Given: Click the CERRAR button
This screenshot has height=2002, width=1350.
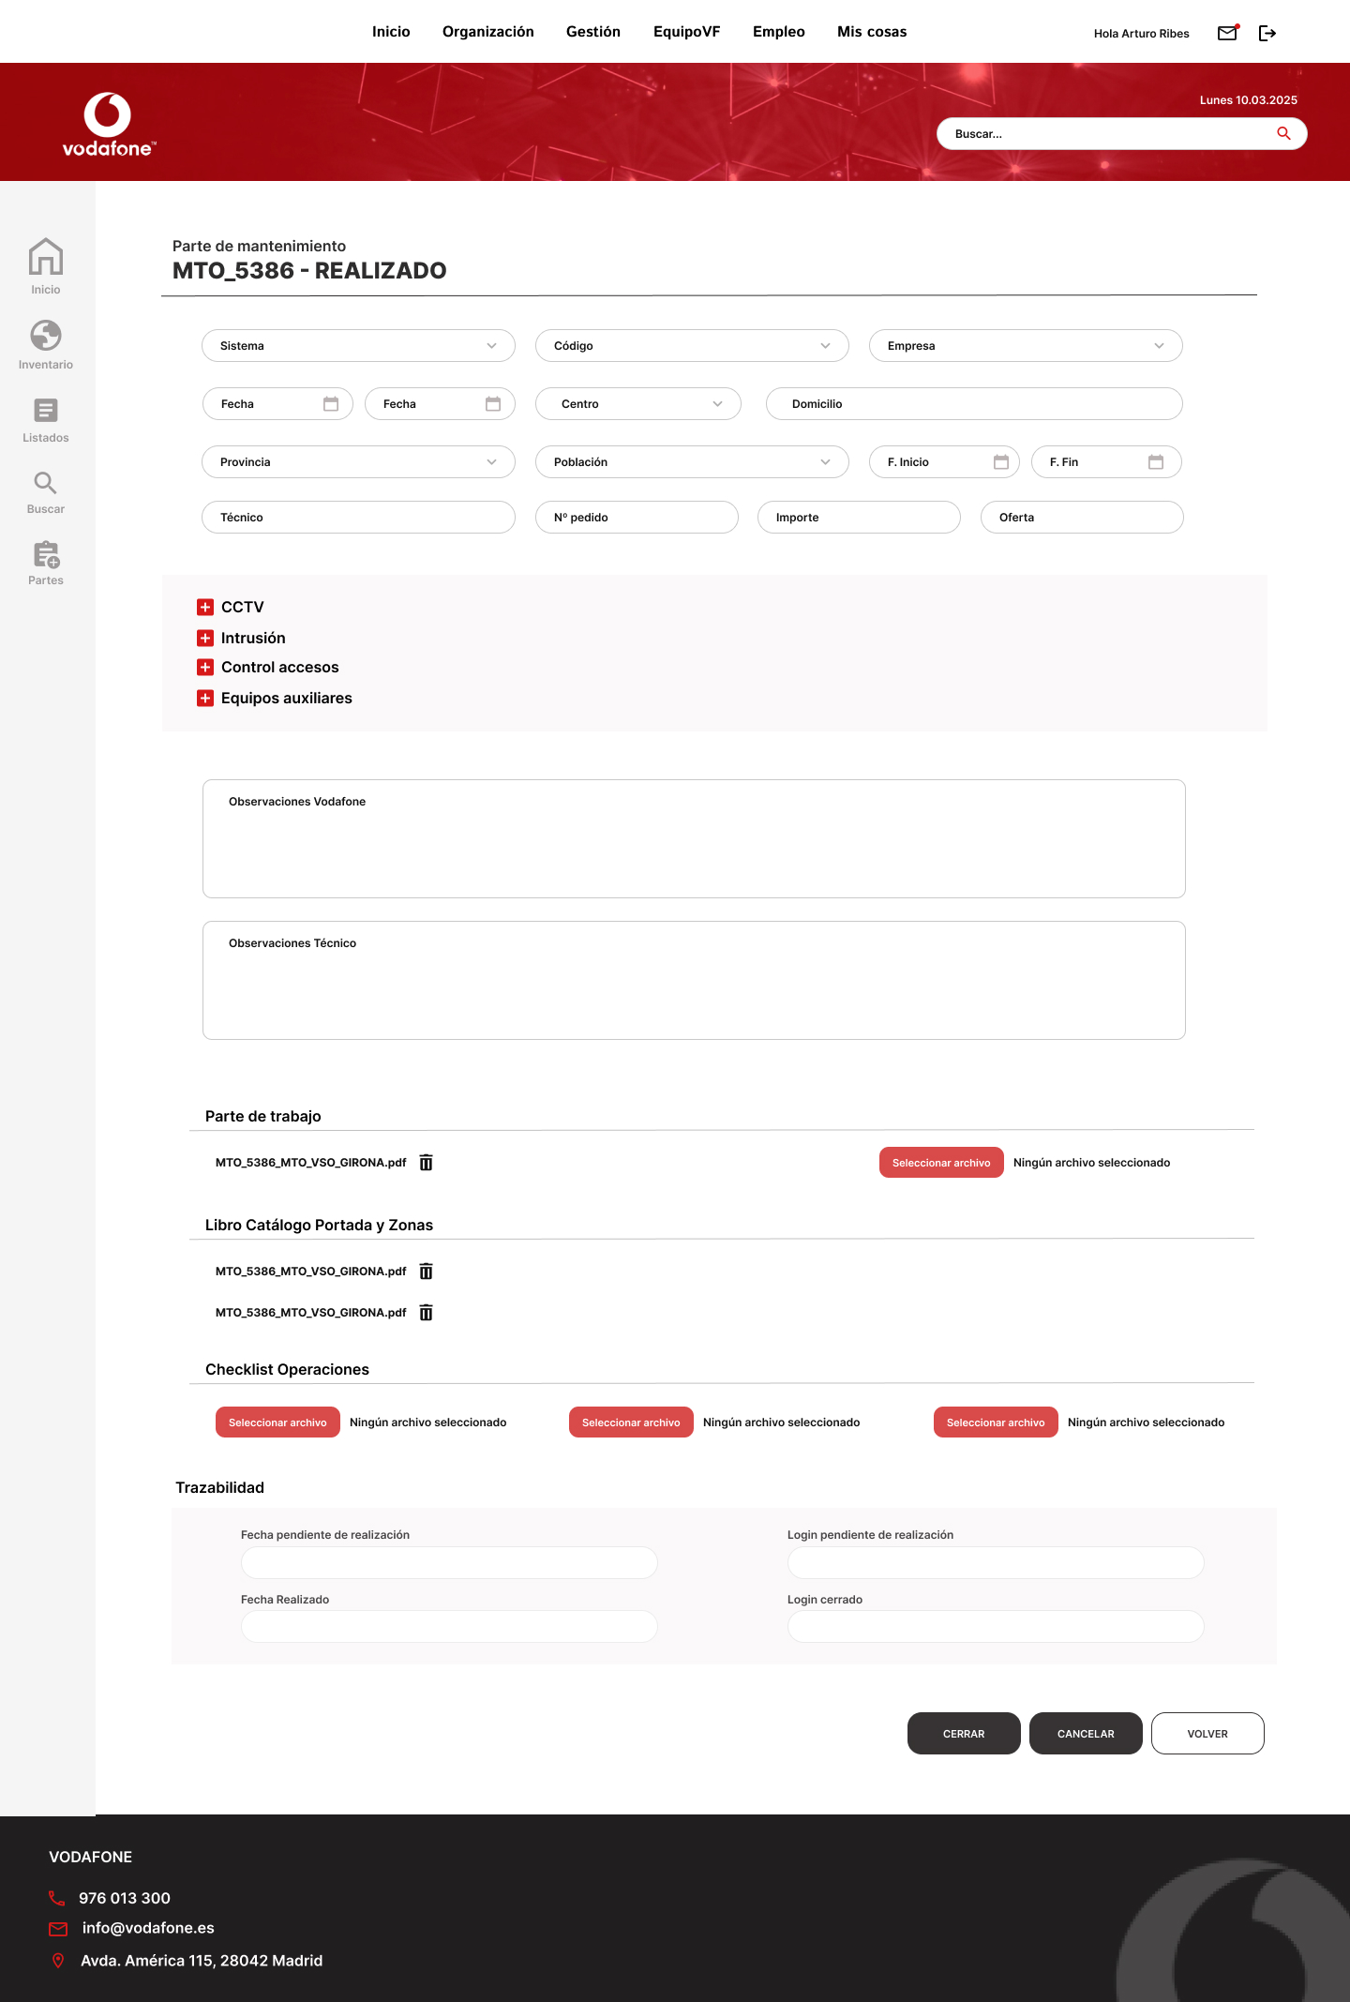Looking at the screenshot, I should coord(964,1734).
